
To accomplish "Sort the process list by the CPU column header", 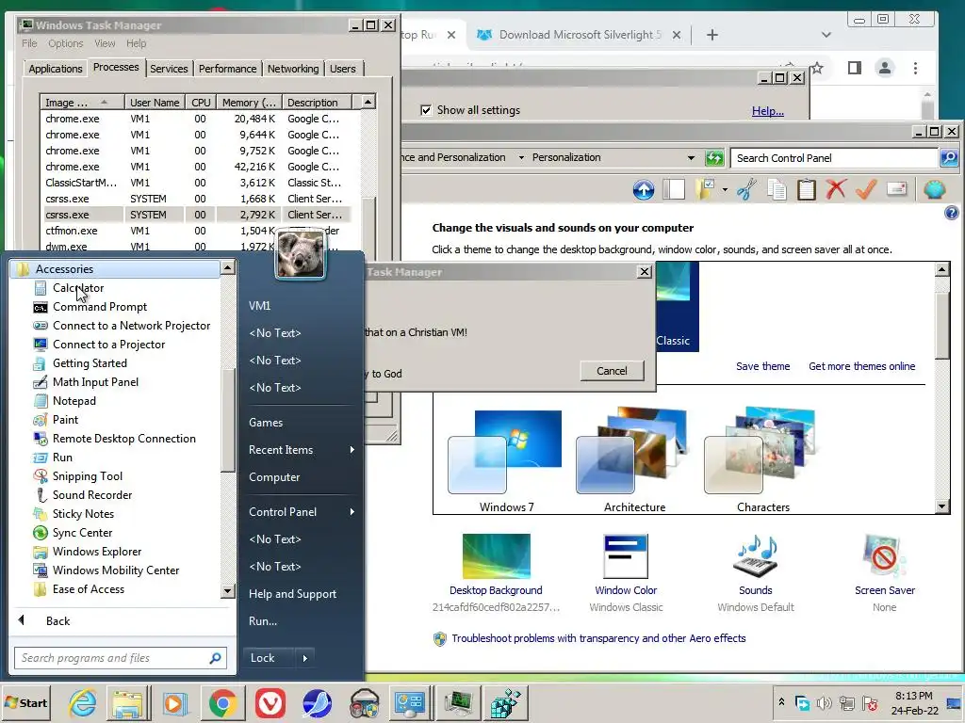I will click(x=201, y=102).
